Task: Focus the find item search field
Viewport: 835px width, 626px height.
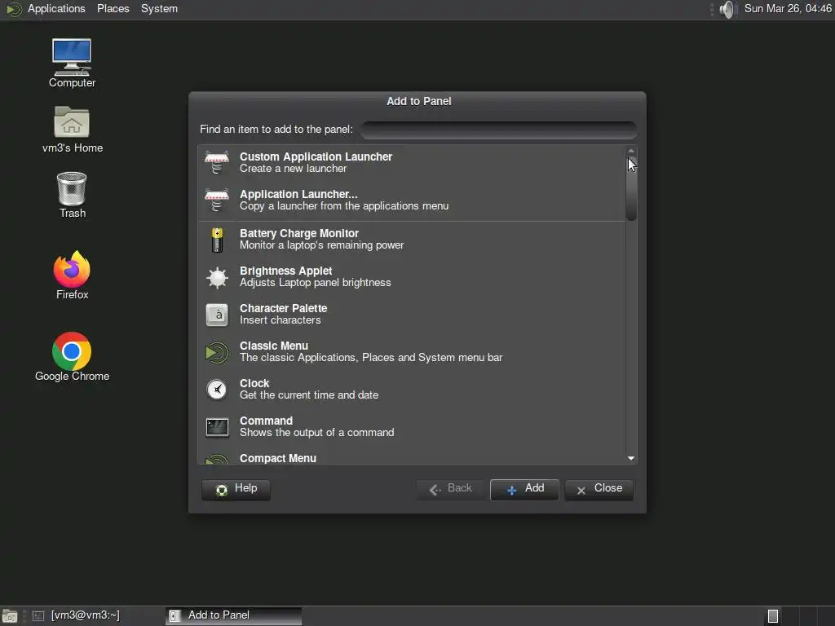Action: point(499,130)
